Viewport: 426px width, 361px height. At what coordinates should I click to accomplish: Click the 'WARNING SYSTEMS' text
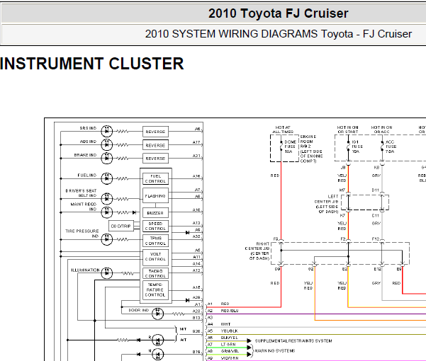click(275, 351)
